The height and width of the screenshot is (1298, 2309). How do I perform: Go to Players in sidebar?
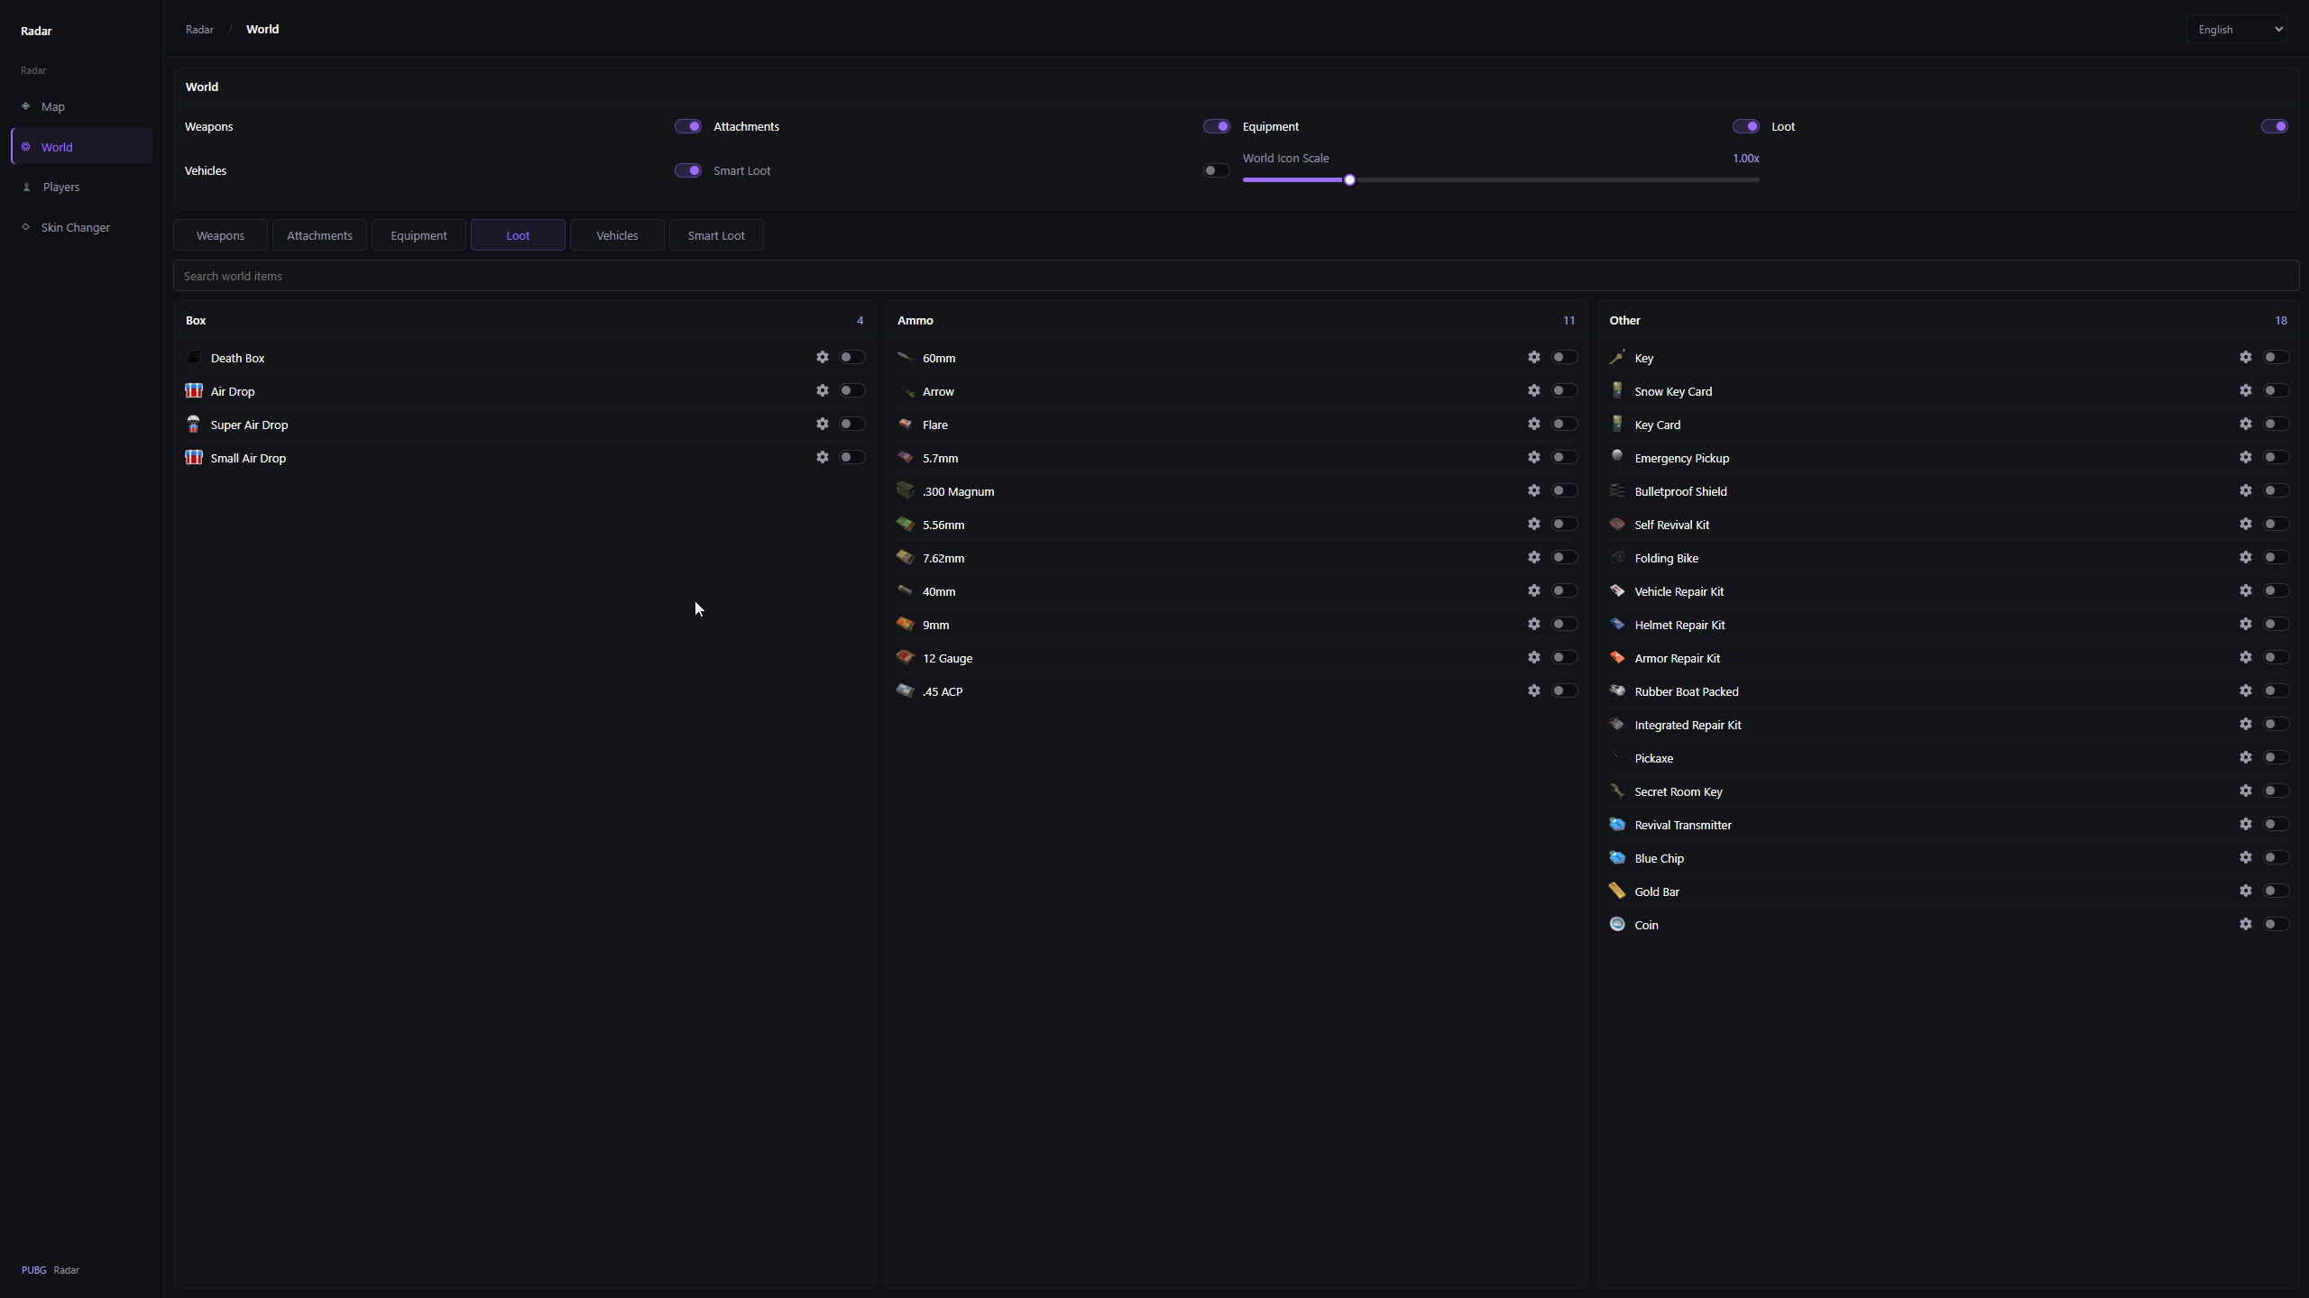[x=81, y=187]
